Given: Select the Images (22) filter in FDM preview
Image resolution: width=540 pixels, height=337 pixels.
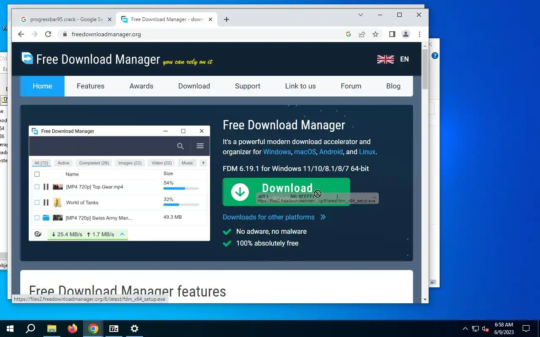Looking at the screenshot, I should pyautogui.click(x=130, y=163).
